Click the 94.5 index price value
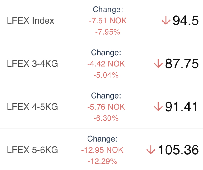The height and width of the screenshot is (170, 203). click(x=186, y=20)
